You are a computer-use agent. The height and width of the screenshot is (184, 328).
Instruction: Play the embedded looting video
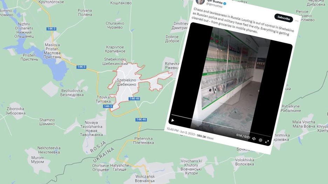click(x=173, y=120)
